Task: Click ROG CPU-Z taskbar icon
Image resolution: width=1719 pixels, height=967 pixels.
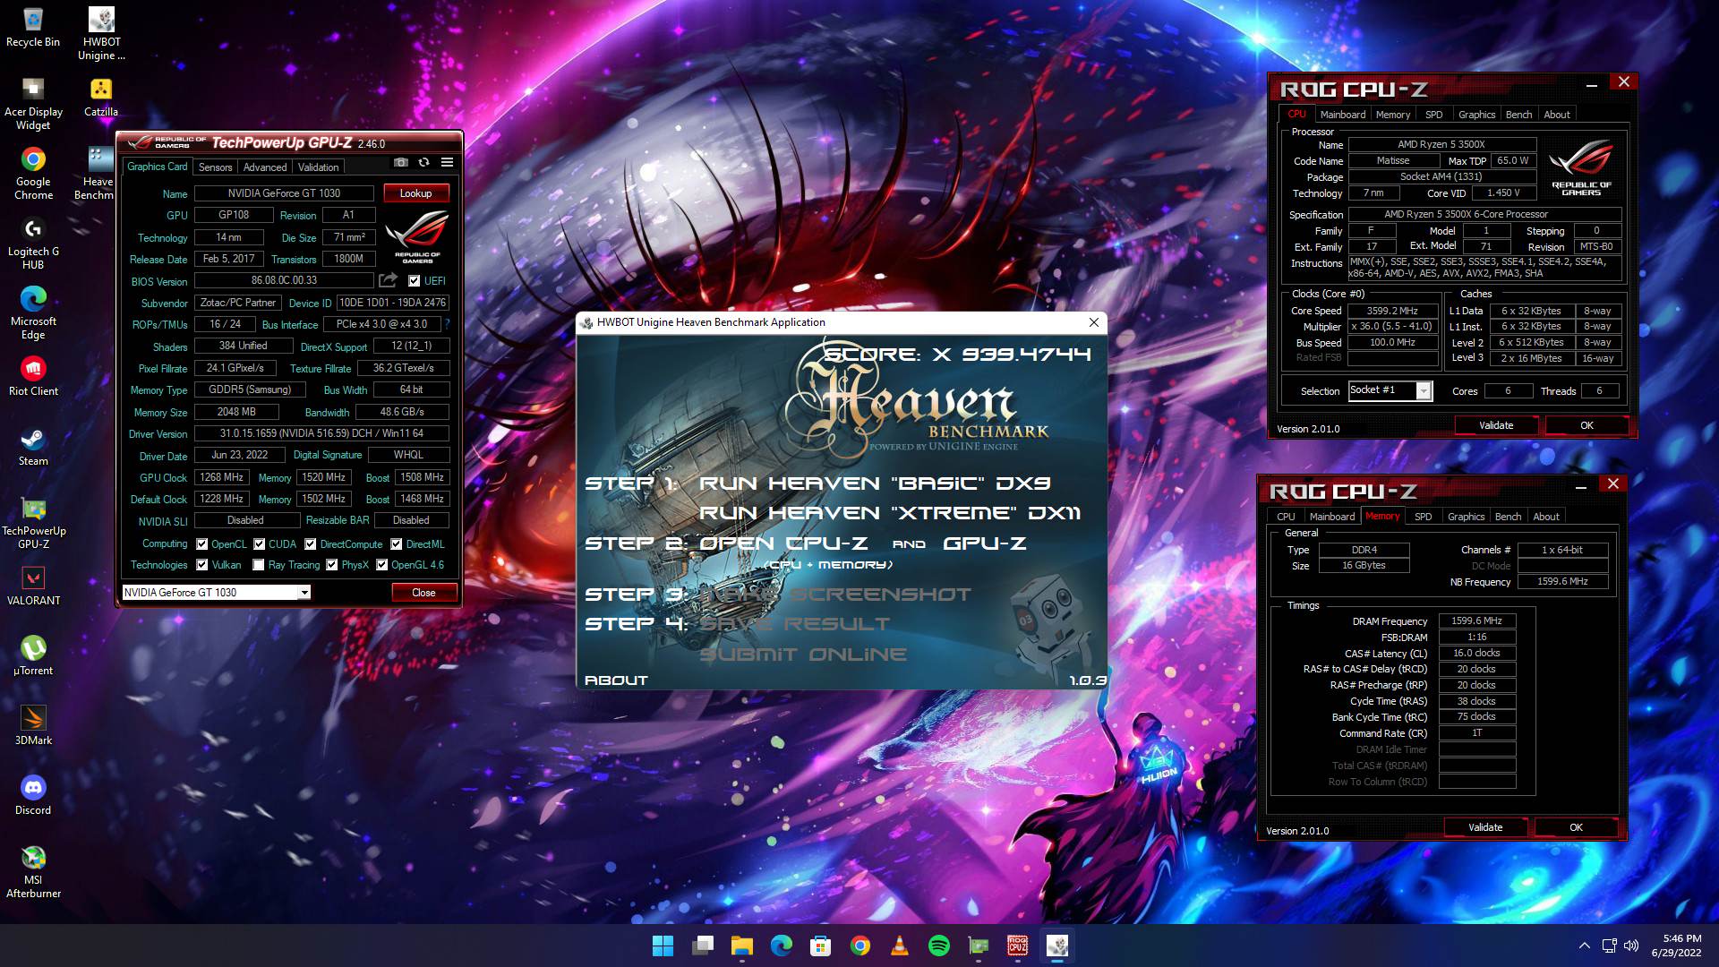Action: [1018, 946]
